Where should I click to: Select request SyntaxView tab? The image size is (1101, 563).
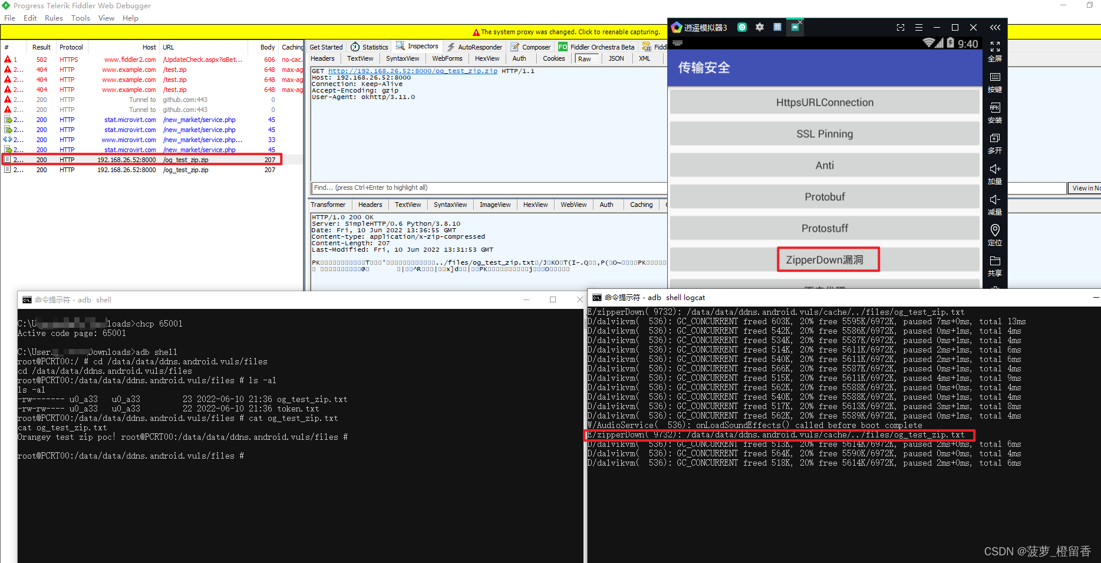tap(403, 58)
